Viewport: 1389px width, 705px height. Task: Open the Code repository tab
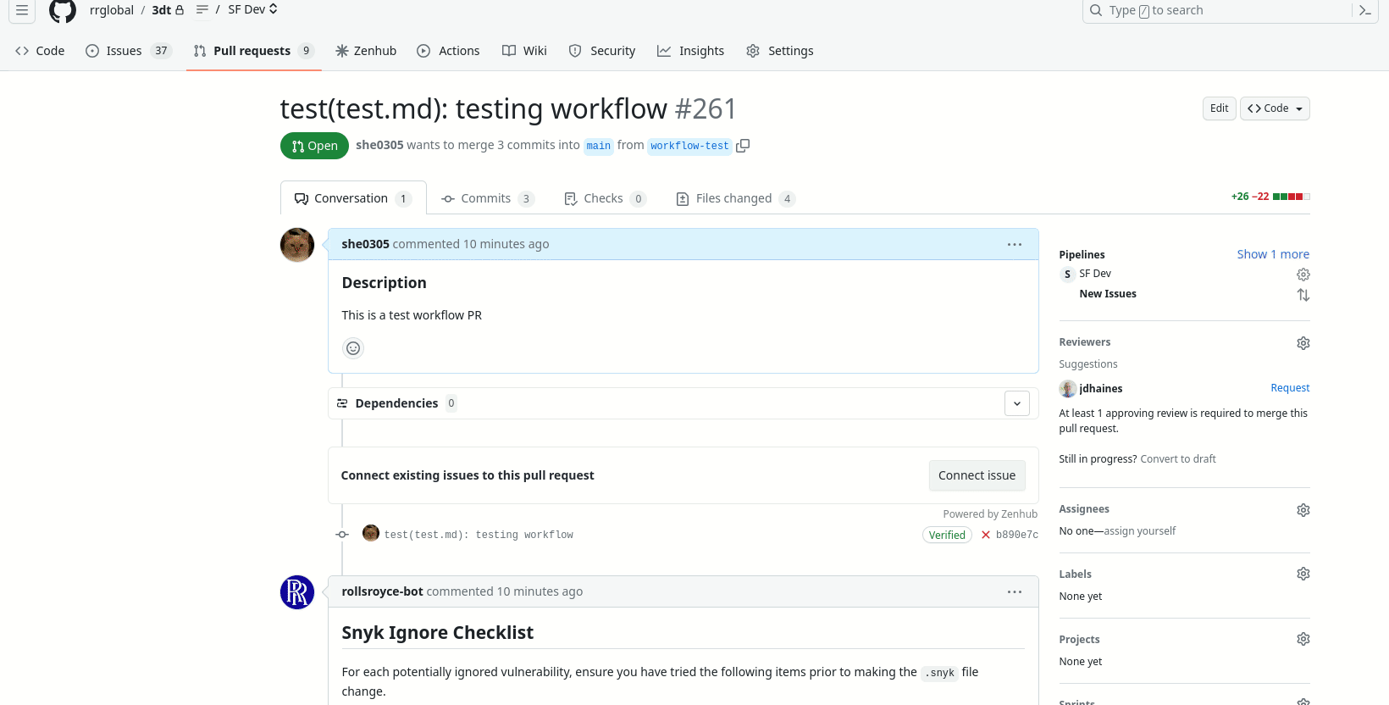[x=40, y=51]
